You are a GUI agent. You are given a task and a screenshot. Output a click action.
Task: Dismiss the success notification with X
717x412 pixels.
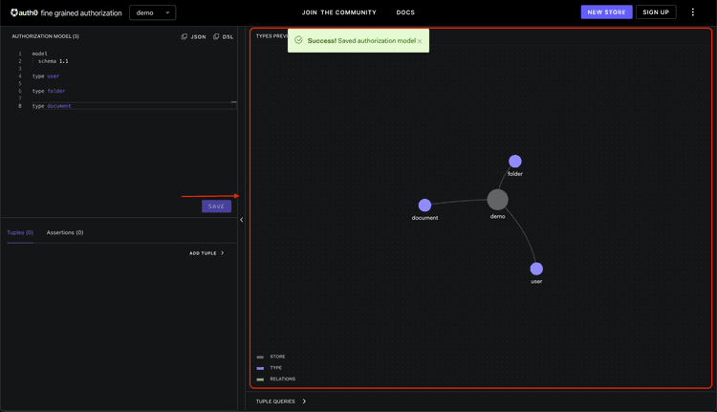[420, 41]
